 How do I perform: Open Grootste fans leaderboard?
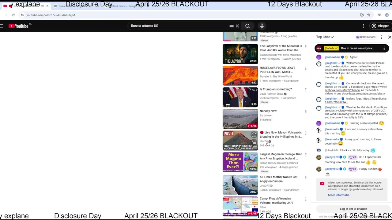tap(366, 37)
